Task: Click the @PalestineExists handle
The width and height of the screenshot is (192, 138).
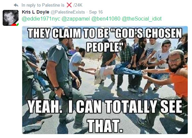Action: (x=68, y=12)
